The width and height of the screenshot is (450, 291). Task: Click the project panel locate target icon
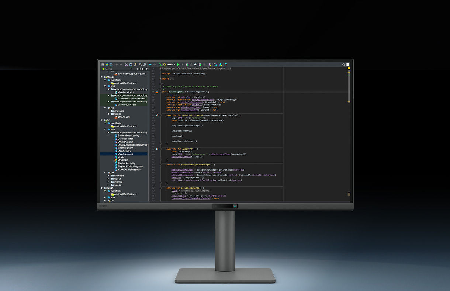137,69
